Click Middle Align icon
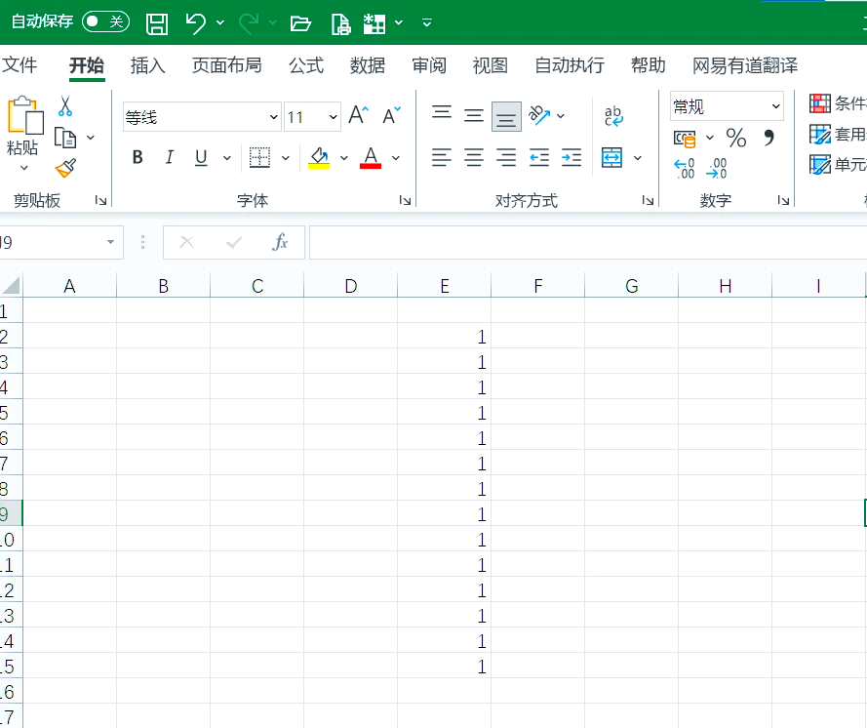This screenshot has width=867, height=728. click(474, 115)
